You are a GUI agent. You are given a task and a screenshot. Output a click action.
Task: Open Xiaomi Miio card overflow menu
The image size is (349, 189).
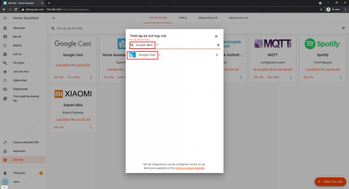coord(91,128)
